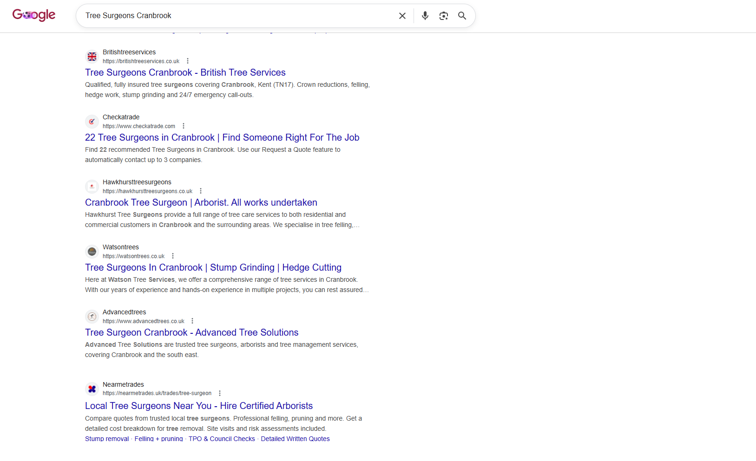Image resolution: width=756 pixels, height=461 pixels.
Task: Click the Checkatrade favicon
Action: click(x=92, y=122)
